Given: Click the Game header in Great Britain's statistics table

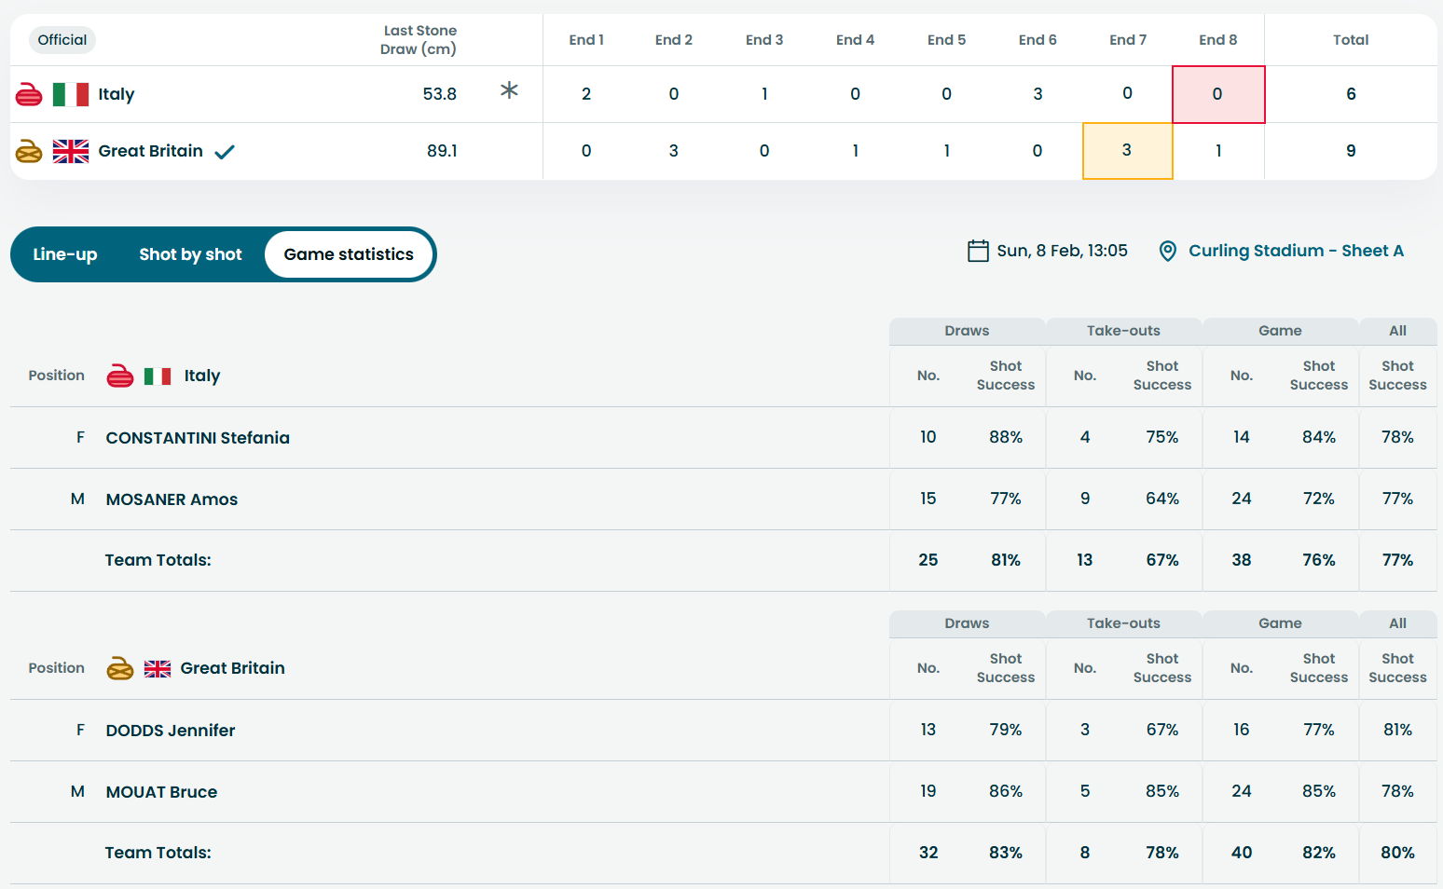Looking at the screenshot, I should pos(1280,623).
